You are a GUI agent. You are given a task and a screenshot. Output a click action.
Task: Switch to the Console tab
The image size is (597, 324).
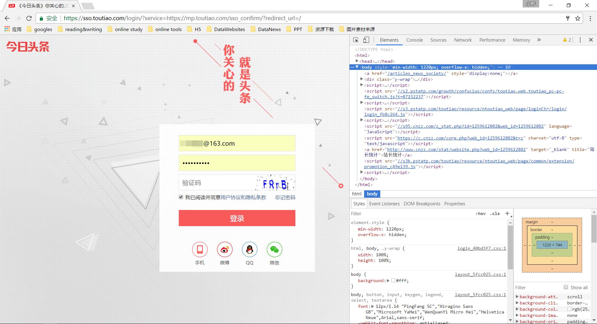tap(414, 40)
